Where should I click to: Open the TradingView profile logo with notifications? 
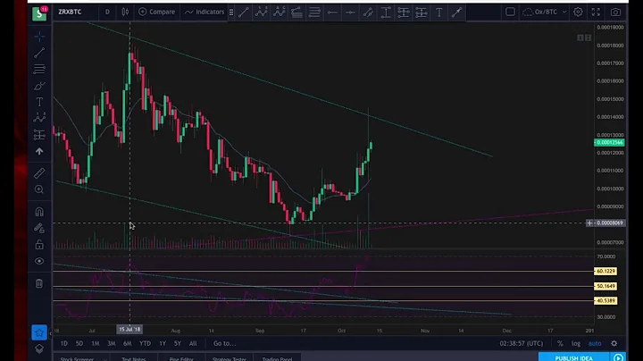(x=39, y=13)
